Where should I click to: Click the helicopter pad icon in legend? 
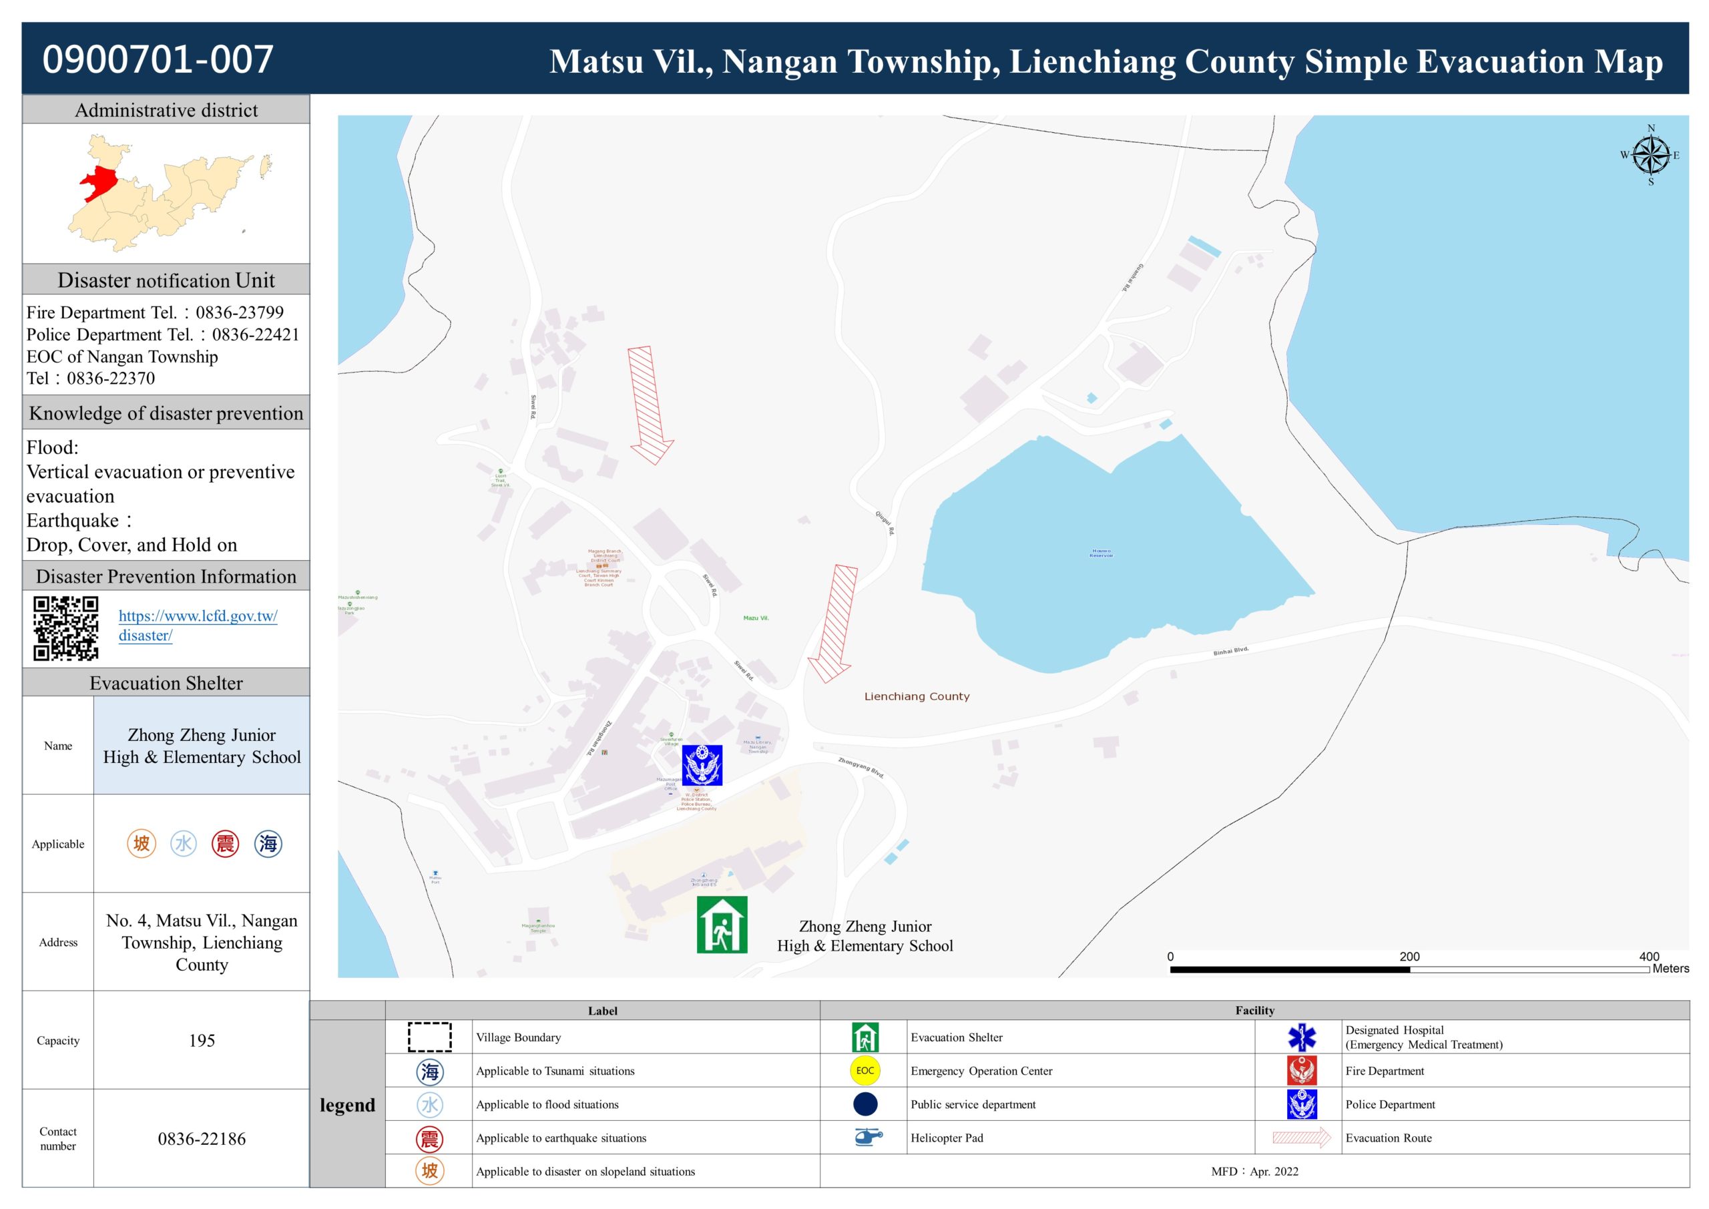[x=867, y=1137]
